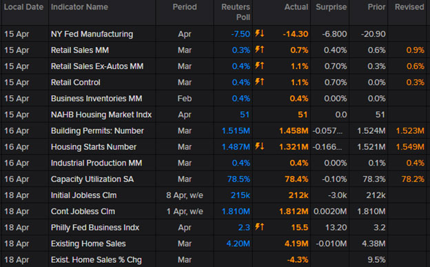Click the Retail Control surprise-up icon
Screen dimensions: 430x267
259,82
